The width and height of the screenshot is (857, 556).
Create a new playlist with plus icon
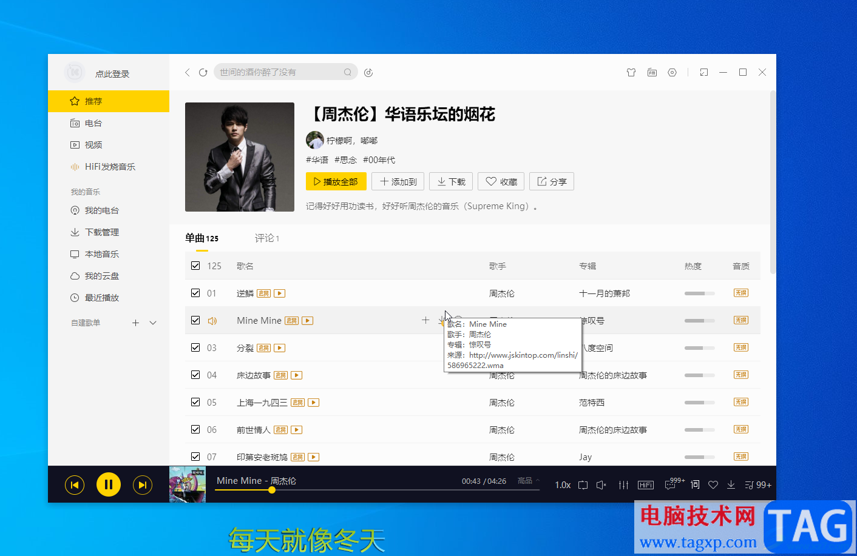coord(136,323)
